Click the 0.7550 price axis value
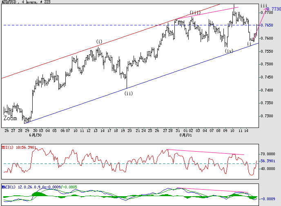Image resolution: width=281 pixels, height=206 pixels. coord(267,51)
